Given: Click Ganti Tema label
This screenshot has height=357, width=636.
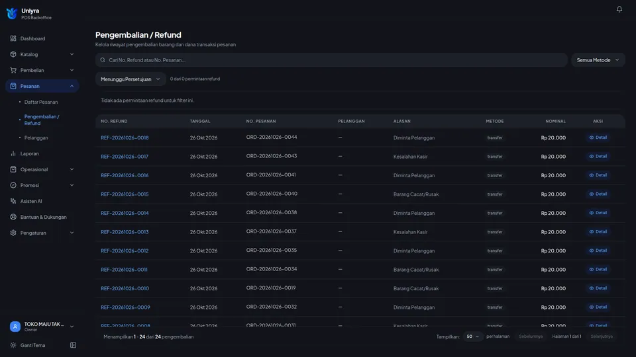Looking at the screenshot, I should [33, 345].
